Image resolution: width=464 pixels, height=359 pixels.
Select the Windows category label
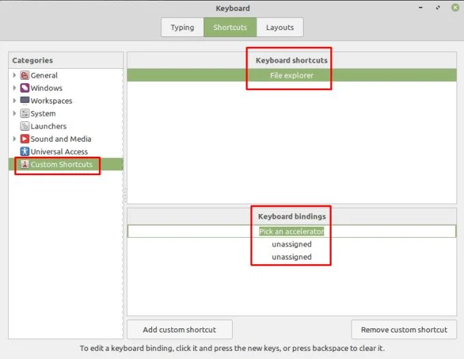tap(46, 88)
